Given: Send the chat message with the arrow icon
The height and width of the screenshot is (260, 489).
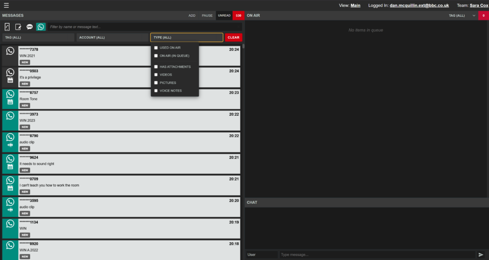Looking at the screenshot, I should (481, 255).
